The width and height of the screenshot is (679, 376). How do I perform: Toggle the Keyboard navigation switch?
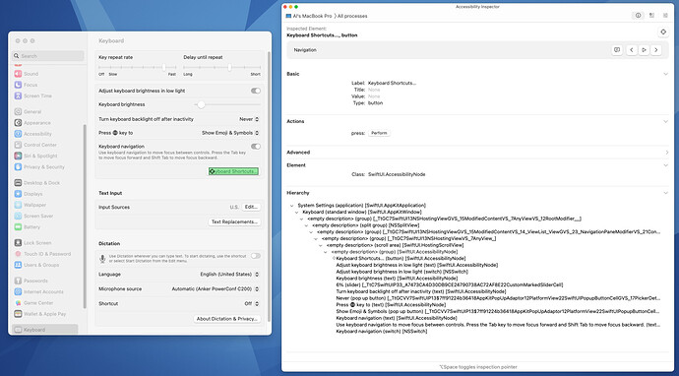click(x=256, y=147)
